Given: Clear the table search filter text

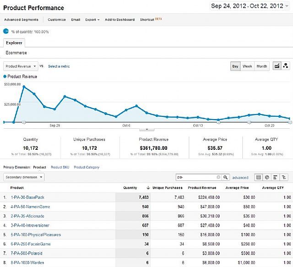Looking at the screenshot, I should [x=218, y=177].
